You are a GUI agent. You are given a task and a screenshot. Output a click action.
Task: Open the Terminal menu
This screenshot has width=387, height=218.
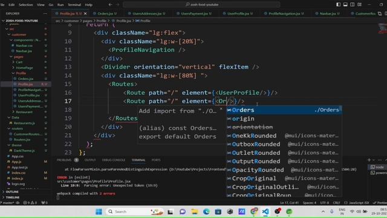click(x=74, y=5)
